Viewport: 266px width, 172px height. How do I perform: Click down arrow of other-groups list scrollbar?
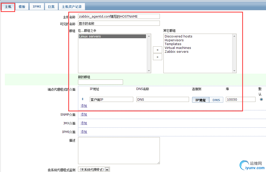click(234, 71)
